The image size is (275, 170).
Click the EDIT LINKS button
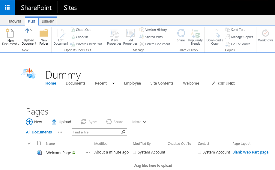[x=223, y=83]
